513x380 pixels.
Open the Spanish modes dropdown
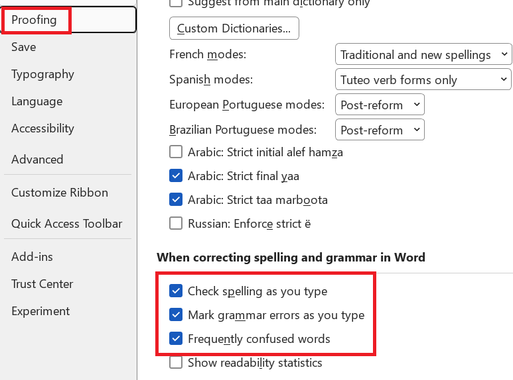(x=423, y=79)
